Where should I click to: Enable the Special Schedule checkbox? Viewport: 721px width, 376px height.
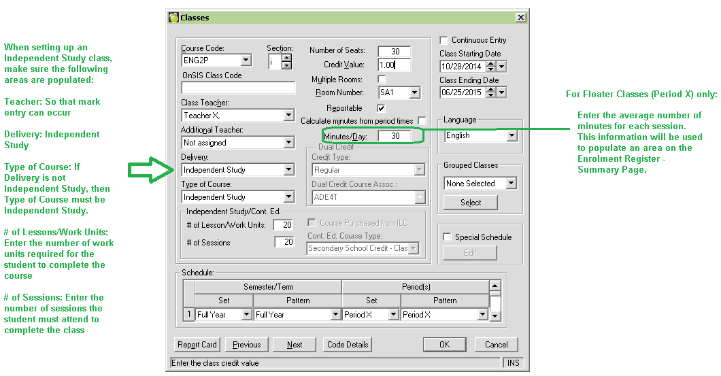[x=447, y=237]
